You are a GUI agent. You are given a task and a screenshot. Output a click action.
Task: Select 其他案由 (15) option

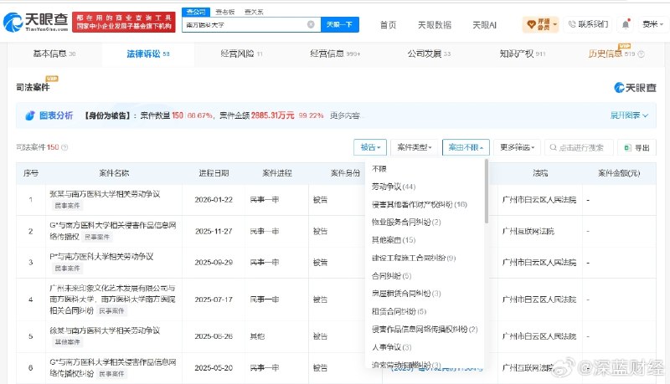pos(394,240)
